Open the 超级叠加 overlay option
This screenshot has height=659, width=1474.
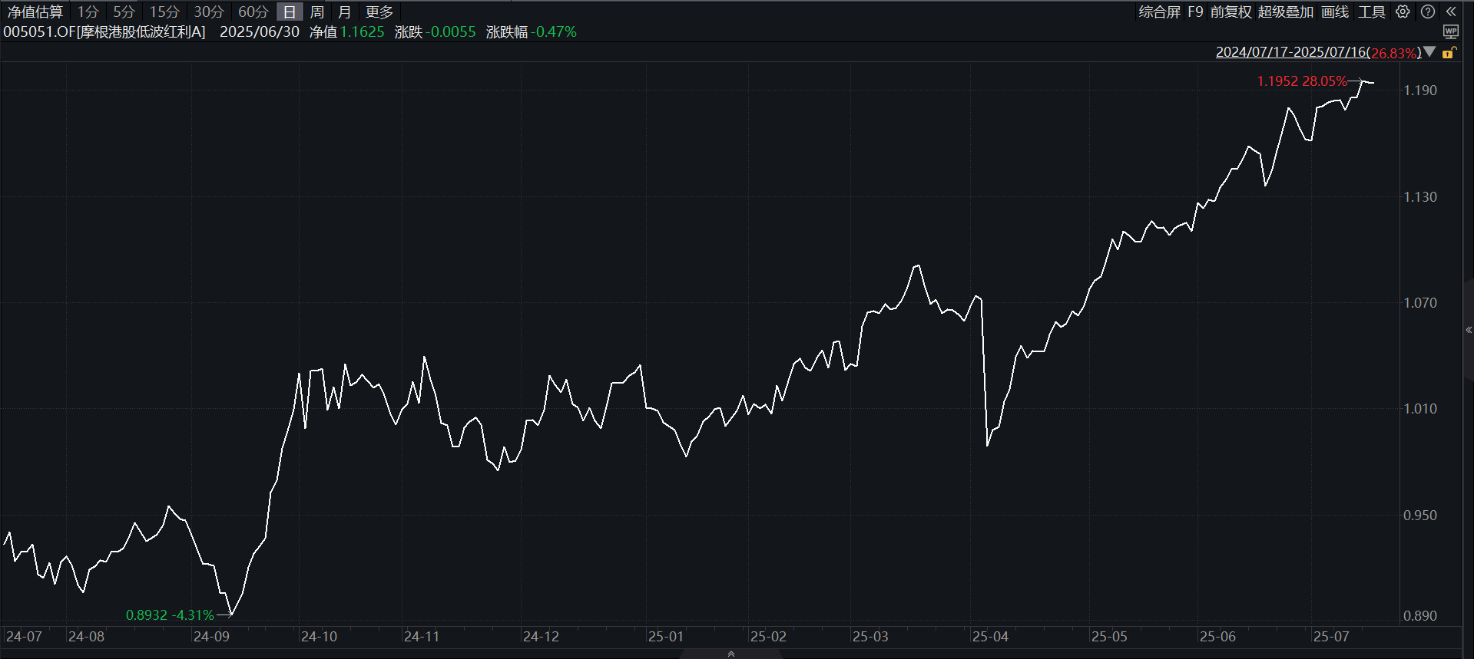1286,12
